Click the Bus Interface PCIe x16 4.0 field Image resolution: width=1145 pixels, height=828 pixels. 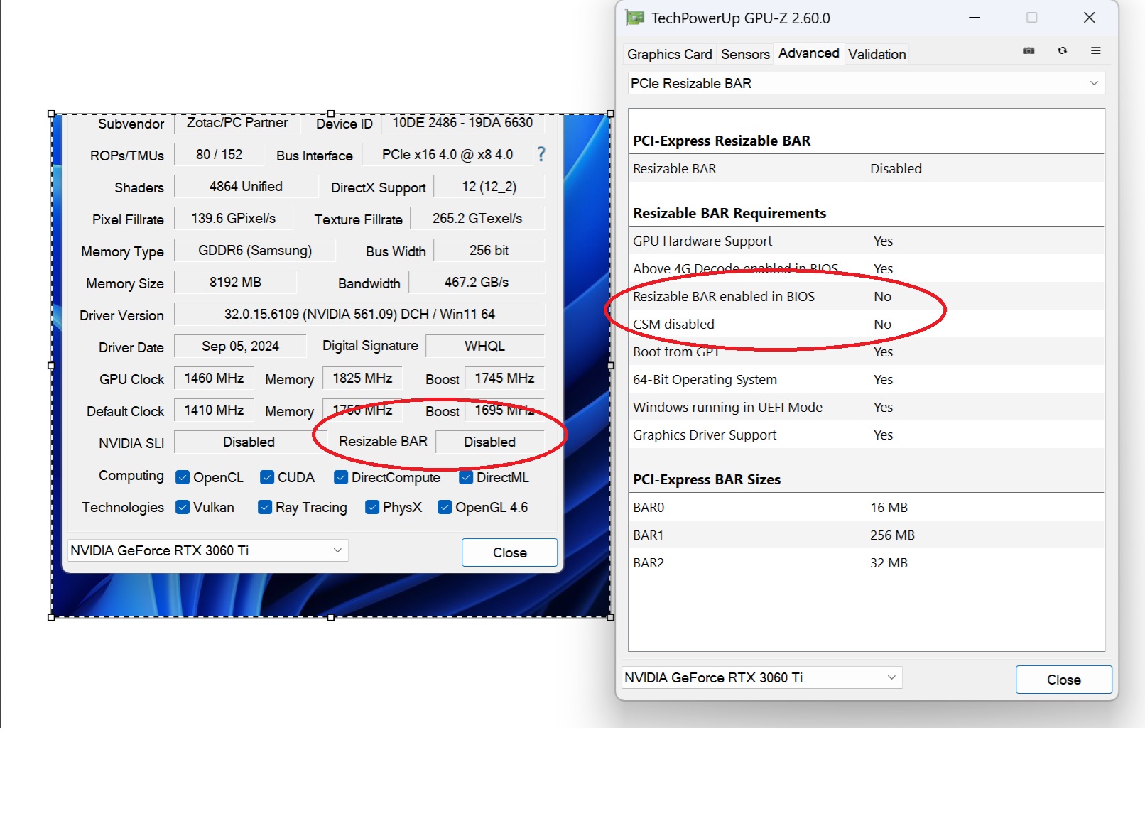click(447, 154)
